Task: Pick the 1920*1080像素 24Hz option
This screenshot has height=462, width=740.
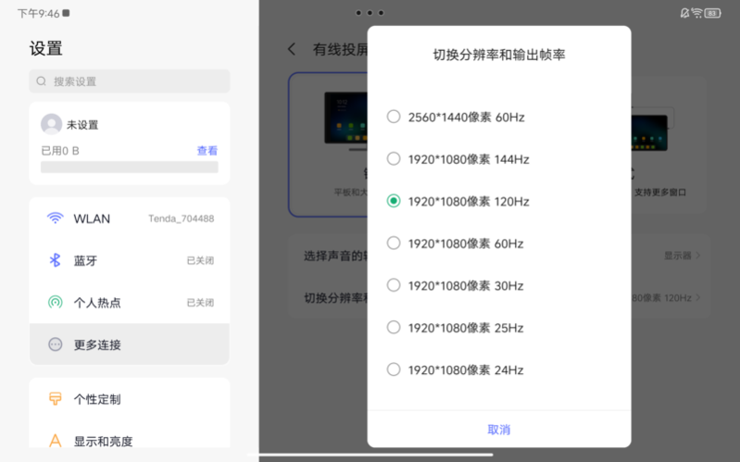Action: pyautogui.click(x=394, y=369)
